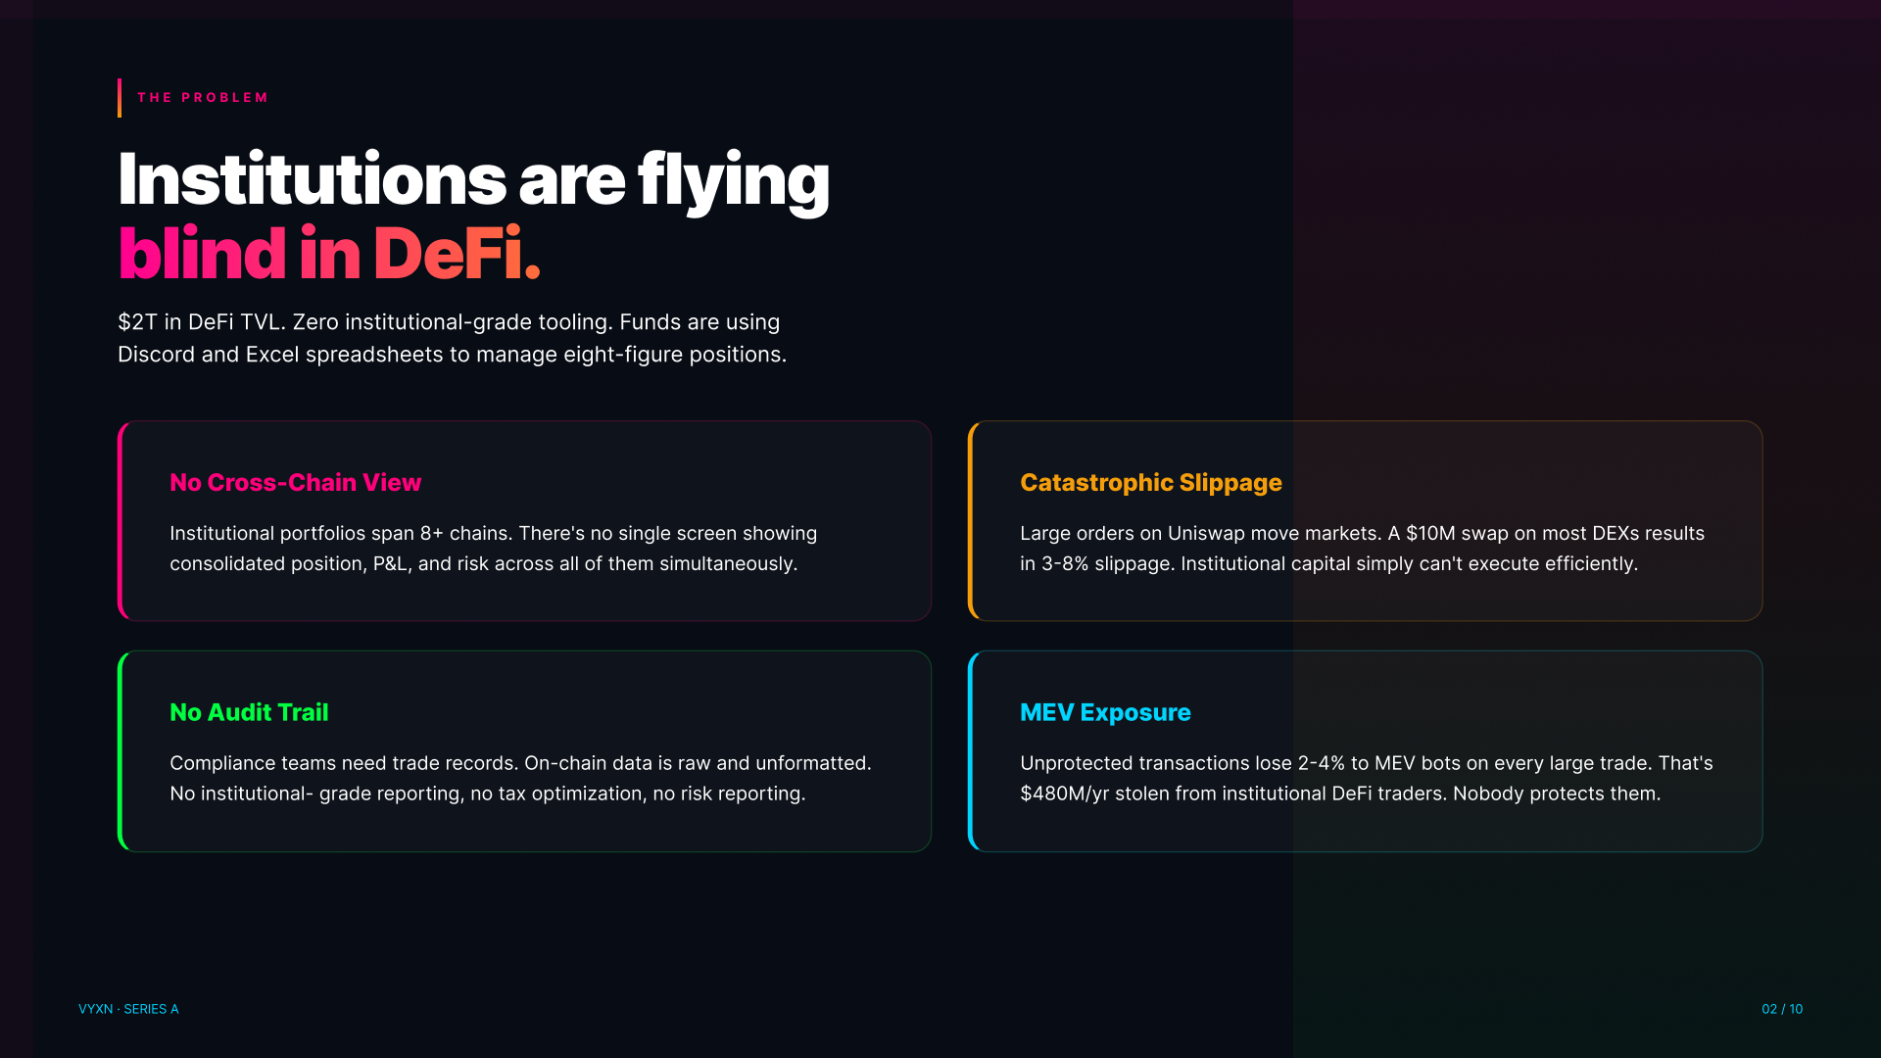
Task: Select the 'No Audit Trail' card title
Action: click(x=249, y=712)
